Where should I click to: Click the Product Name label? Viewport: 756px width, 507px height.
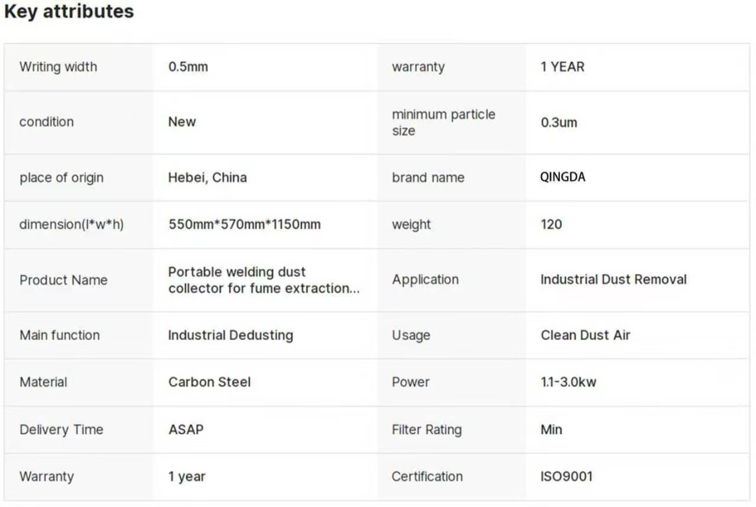coord(63,280)
